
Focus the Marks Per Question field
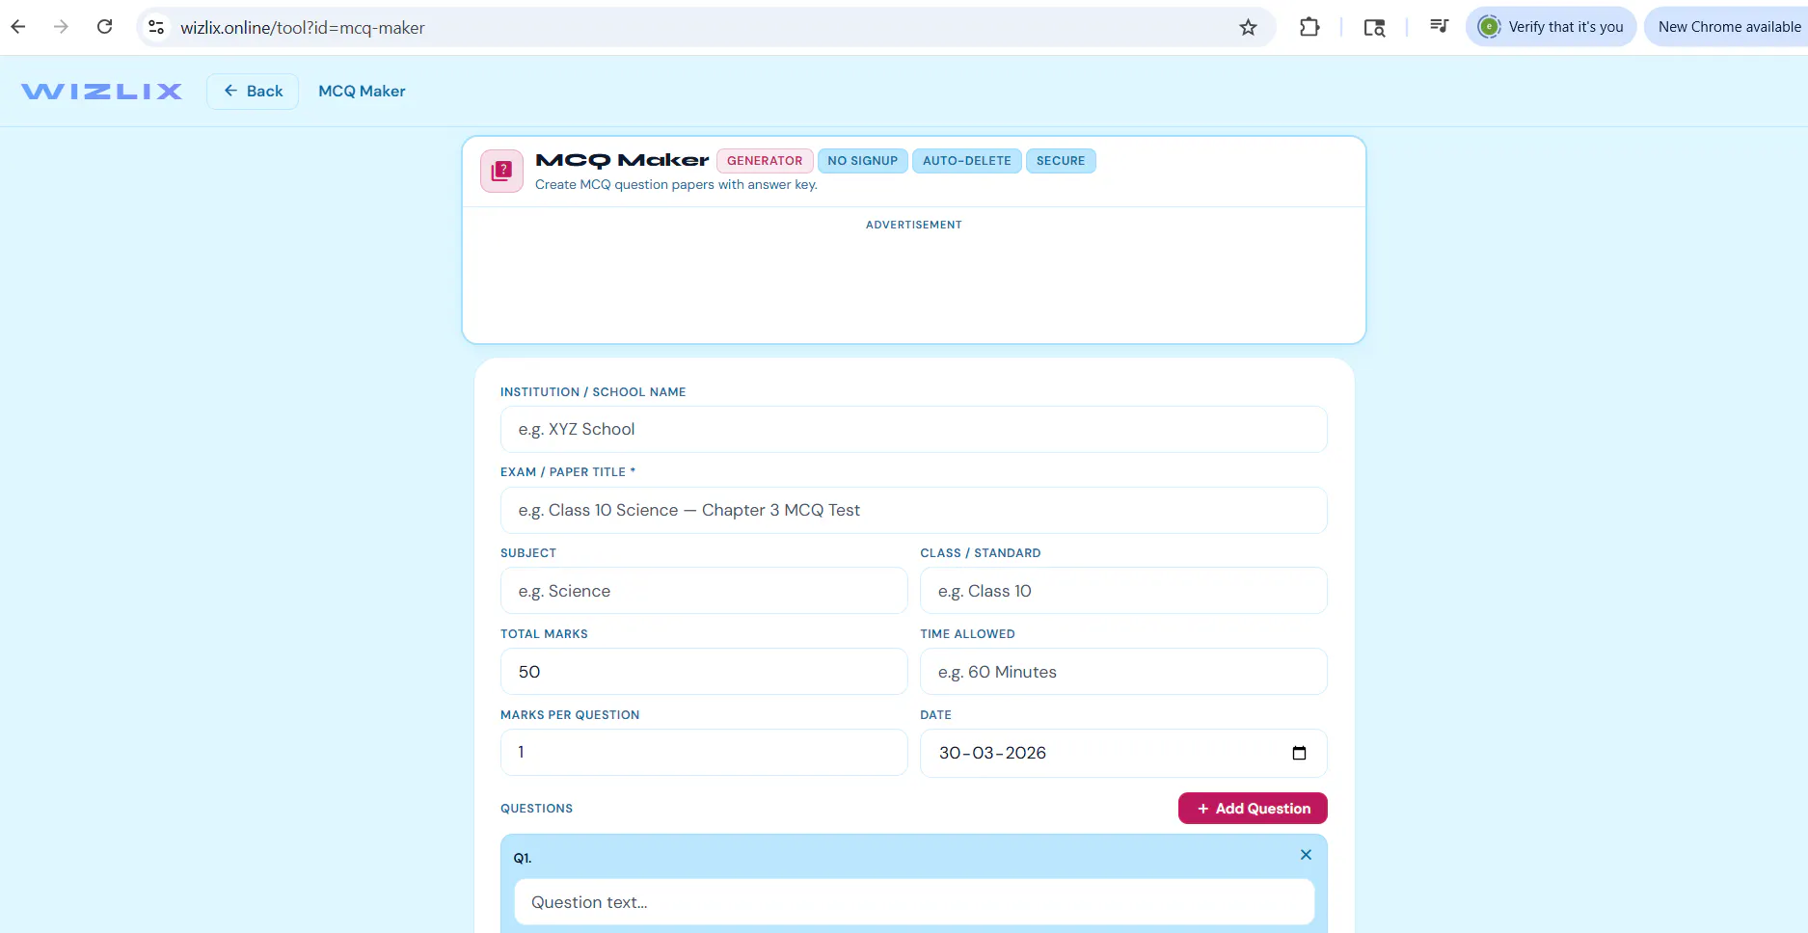(x=704, y=752)
